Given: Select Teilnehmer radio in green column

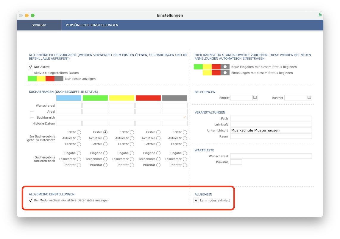Looking at the screenshot, I should [105, 159].
